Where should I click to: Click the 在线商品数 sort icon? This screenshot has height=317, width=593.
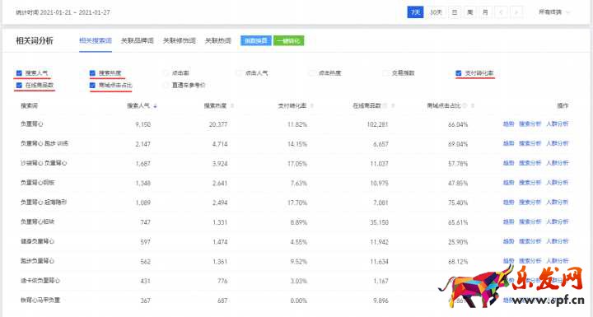(x=394, y=106)
